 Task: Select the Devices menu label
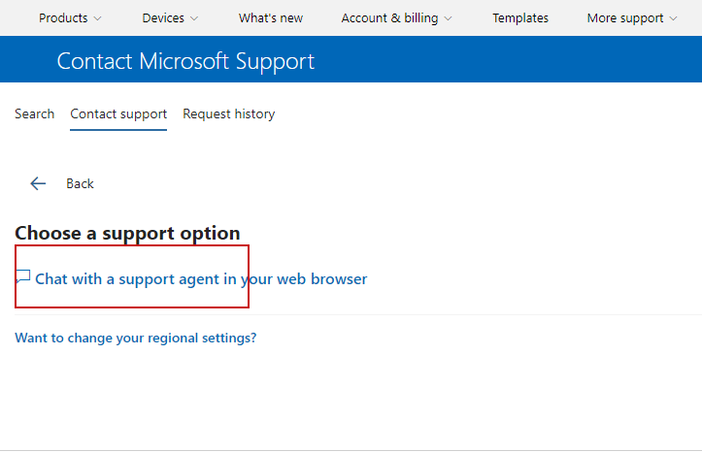(163, 18)
